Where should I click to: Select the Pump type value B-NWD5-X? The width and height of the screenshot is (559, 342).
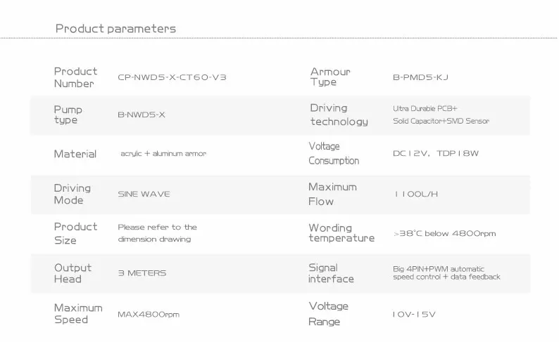click(x=142, y=115)
